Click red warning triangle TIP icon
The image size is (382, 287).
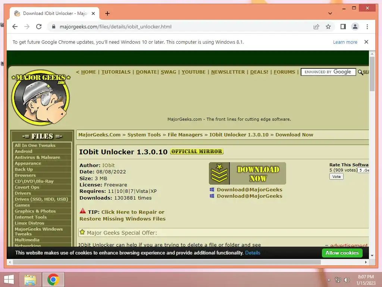(x=83, y=211)
